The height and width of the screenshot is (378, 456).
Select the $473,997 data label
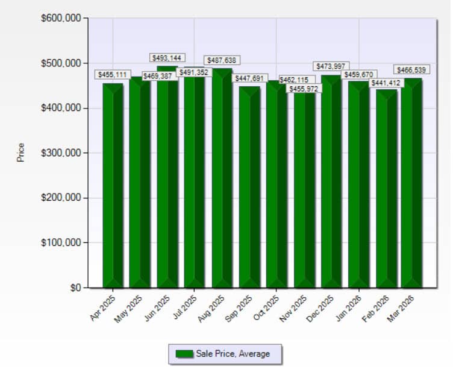pyautogui.click(x=331, y=66)
